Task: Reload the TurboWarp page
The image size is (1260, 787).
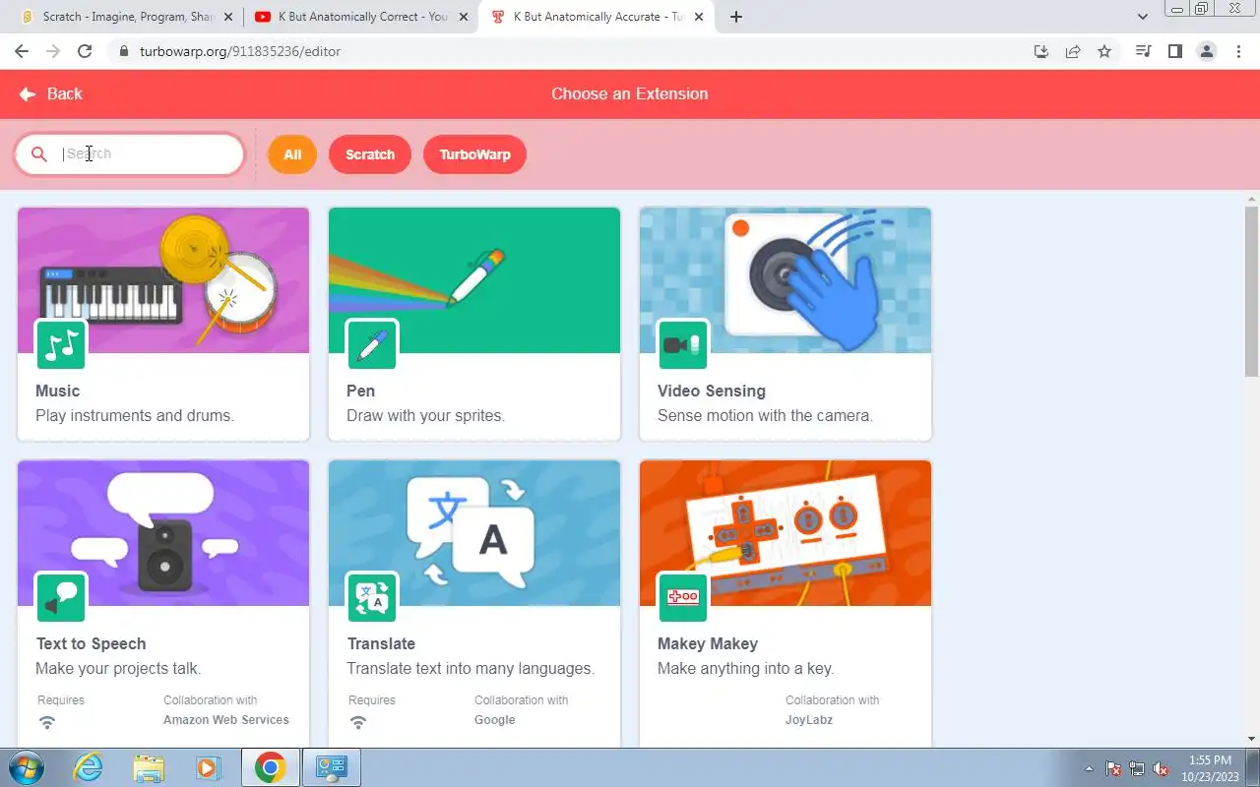Action: coord(85,51)
